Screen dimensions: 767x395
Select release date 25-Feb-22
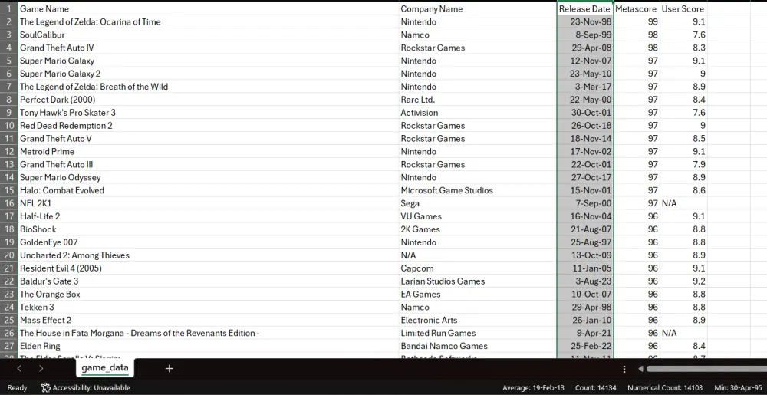[x=585, y=346]
